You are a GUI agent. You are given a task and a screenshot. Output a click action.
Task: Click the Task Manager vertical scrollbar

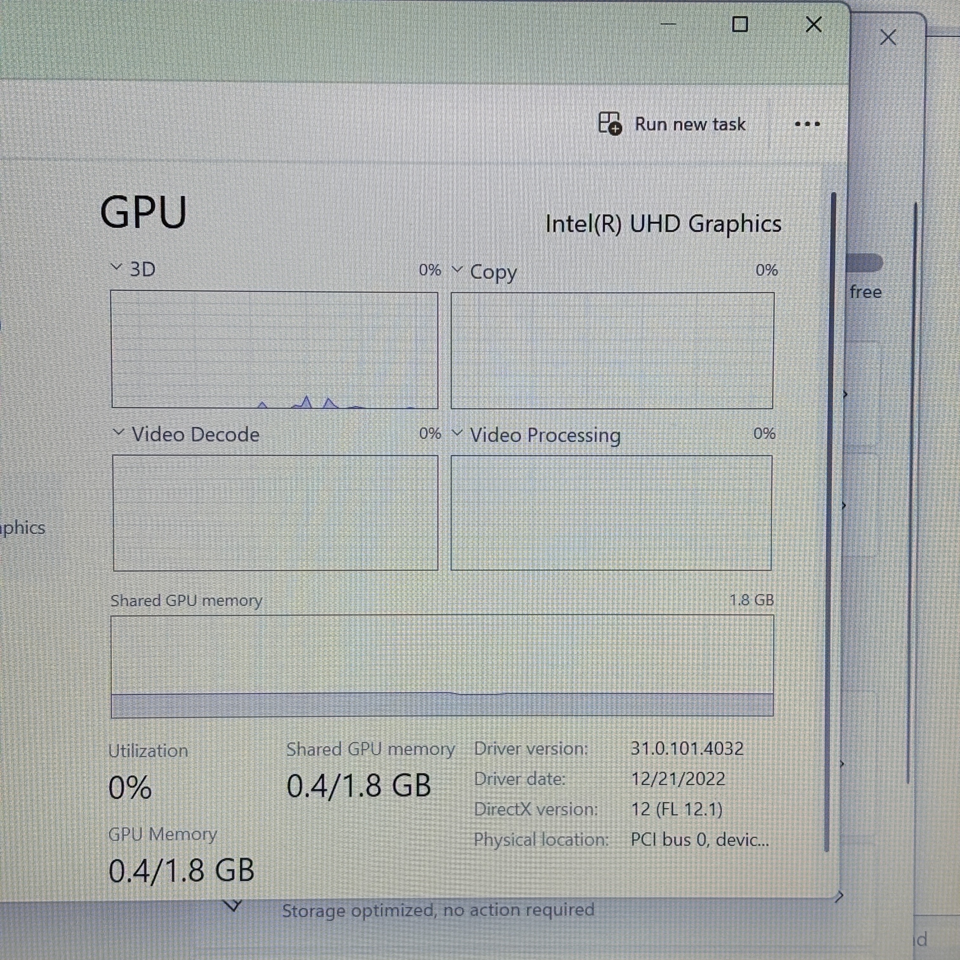coord(830,522)
